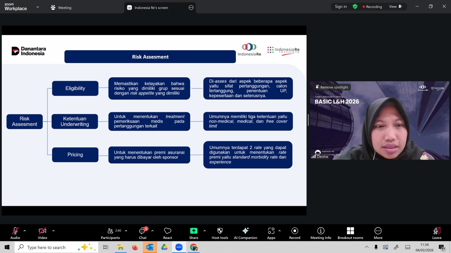Image resolution: width=451 pixels, height=253 pixels.
Task: Toggle the Record button
Action: 295,233
